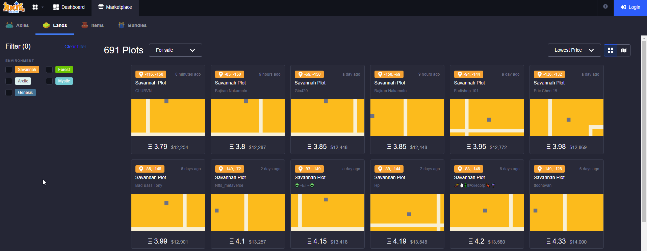Expand the Lowest Price sort dropdown
This screenshot has width=647, height=251.
[x=574, y=50]
